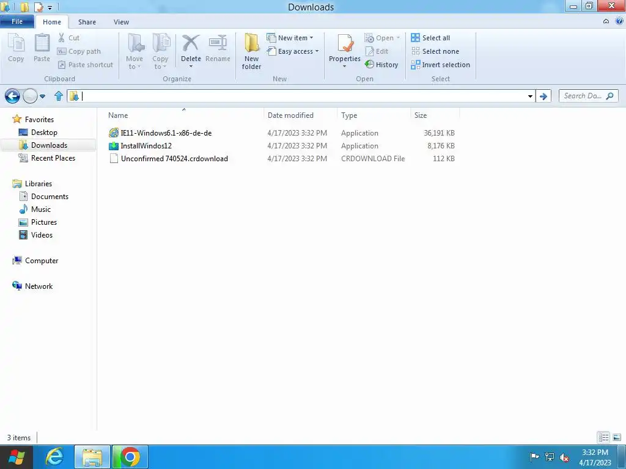Select Recent Places in sidebar

coord(53,158)
